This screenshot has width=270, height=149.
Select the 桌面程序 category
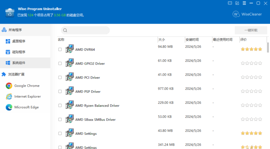(25, 41)
